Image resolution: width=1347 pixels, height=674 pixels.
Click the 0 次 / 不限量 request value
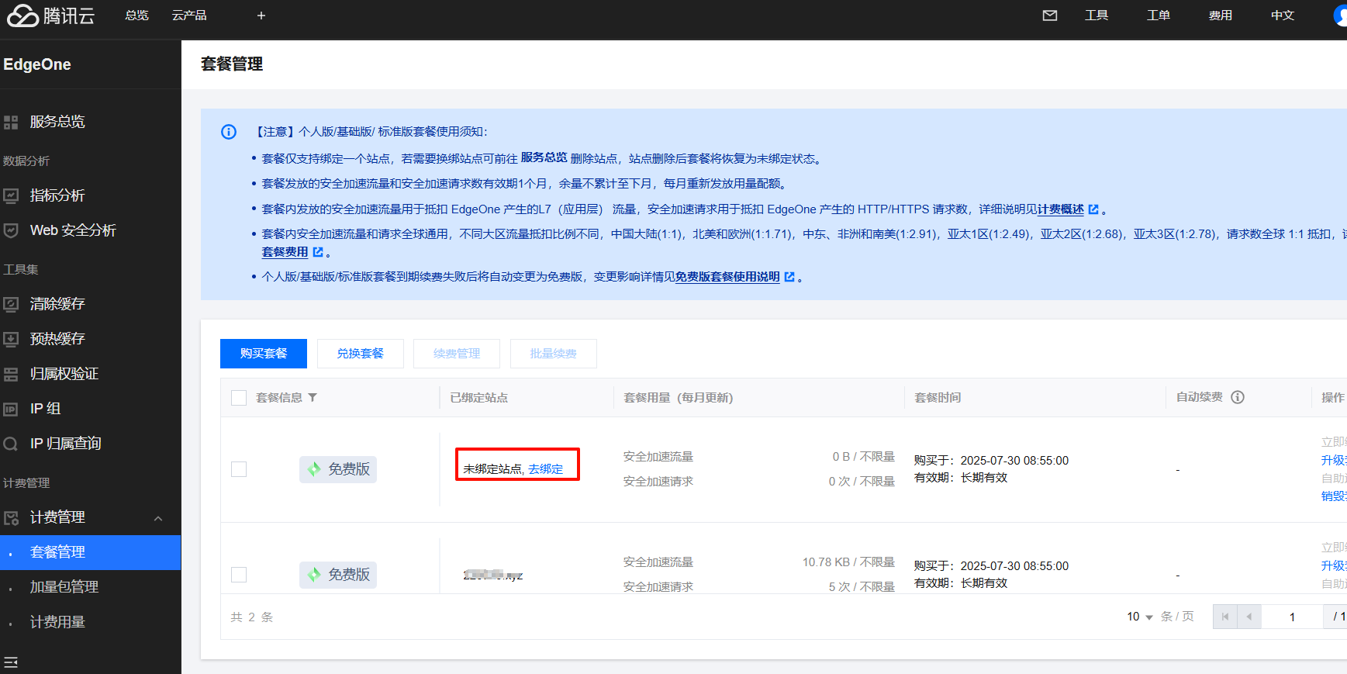coord(862,482)
